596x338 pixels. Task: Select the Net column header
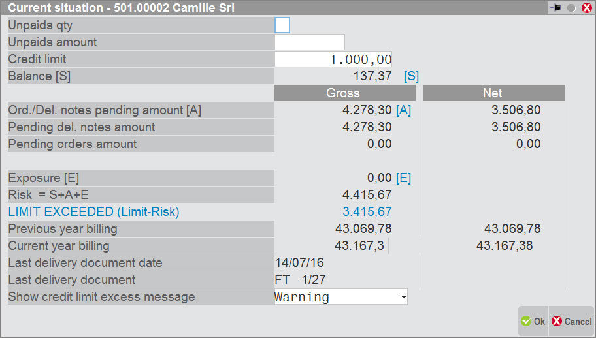493,93
